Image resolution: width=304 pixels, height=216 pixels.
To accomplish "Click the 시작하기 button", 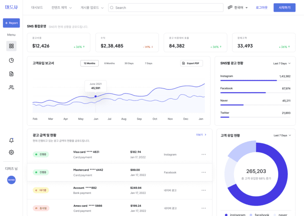I will point(284,8).
